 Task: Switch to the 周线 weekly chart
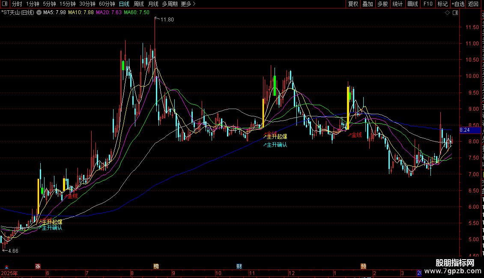coord(139,4)
